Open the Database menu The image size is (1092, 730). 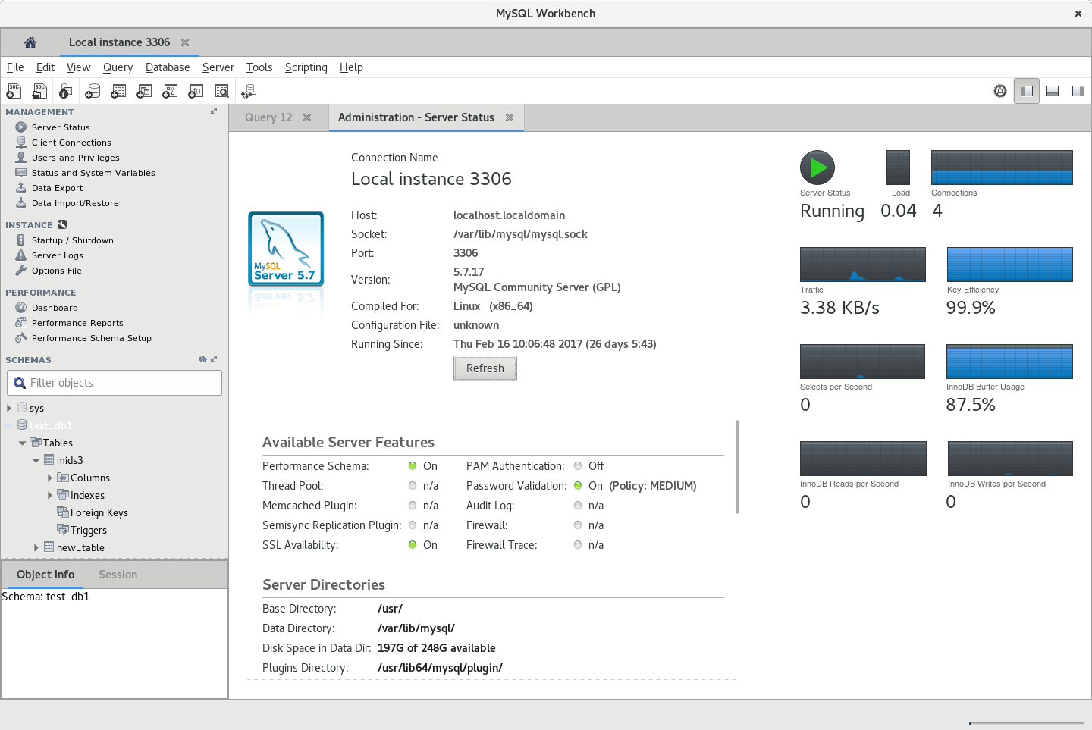coord(168,67)
